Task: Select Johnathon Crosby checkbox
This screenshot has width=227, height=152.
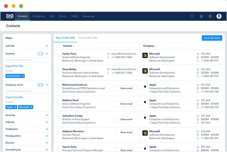Action: (58, 118)
